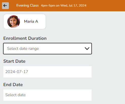Screen dimensions: 125x104
Task: Open the Select date range dropdown
Action: click(47, 49)
